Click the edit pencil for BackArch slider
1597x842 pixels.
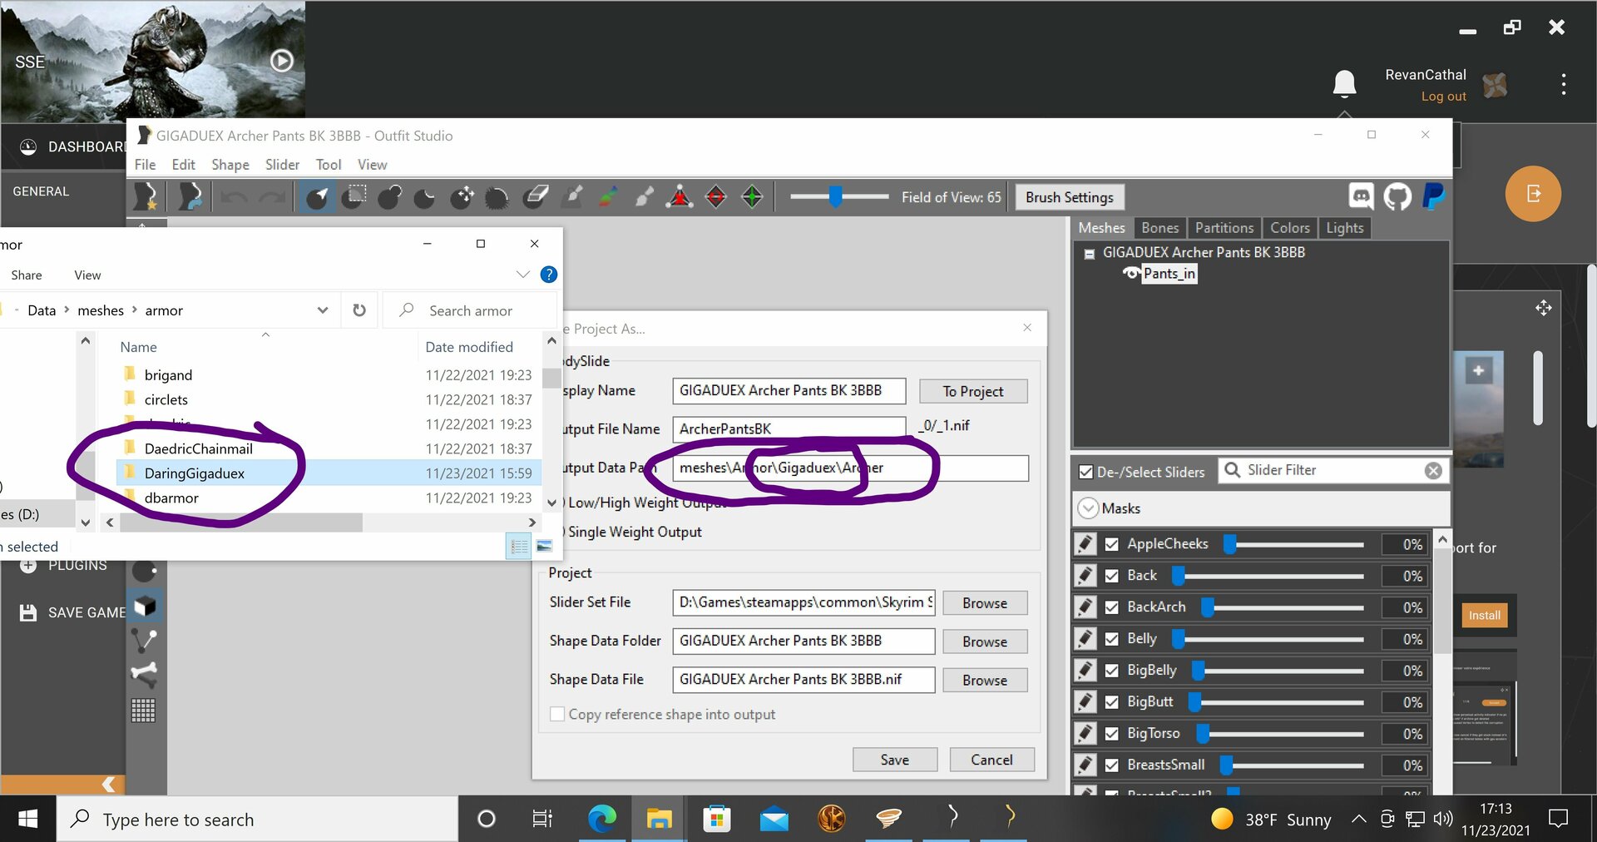[x=1085, y=607]
